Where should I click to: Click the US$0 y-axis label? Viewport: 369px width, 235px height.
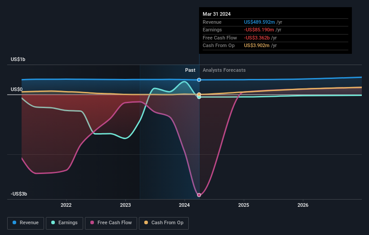[x=17, y=89]
